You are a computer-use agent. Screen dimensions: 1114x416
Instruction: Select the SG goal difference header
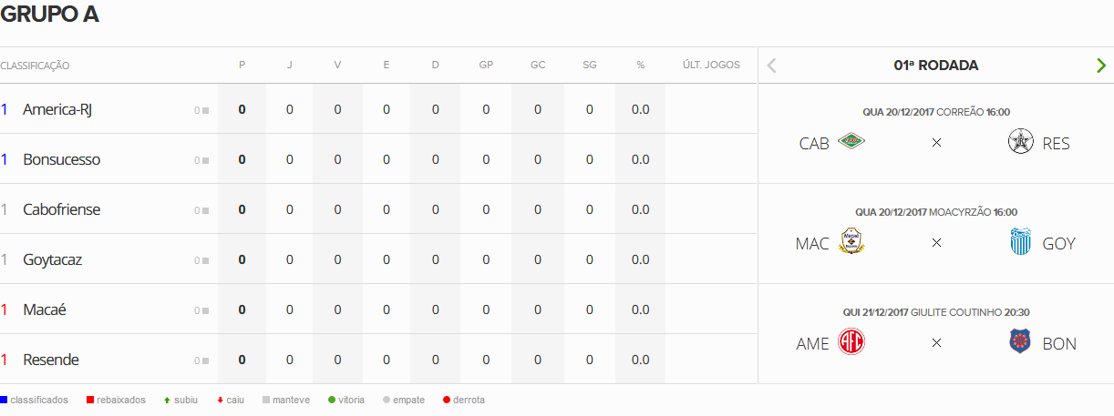tap(589, 66)
